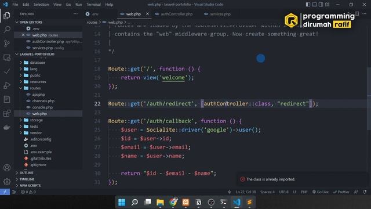Toggle primary side bar layout icon
The width and height of the screenshot is (371, 209).
coord(308,5)
